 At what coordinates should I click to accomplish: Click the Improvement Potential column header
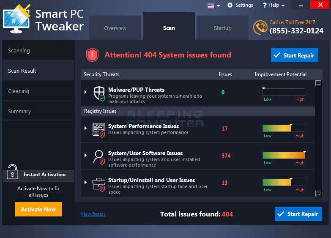coord(280,74)
